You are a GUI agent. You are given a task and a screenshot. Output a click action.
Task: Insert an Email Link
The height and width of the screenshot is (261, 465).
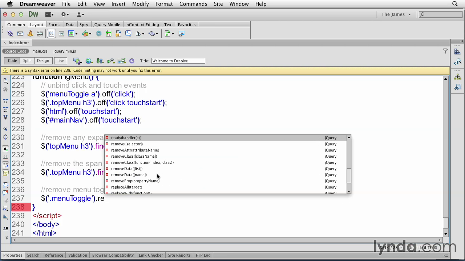tap(20, 33)
